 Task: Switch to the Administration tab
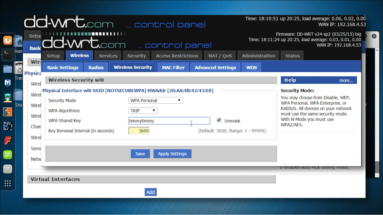(x=258, y=56)
